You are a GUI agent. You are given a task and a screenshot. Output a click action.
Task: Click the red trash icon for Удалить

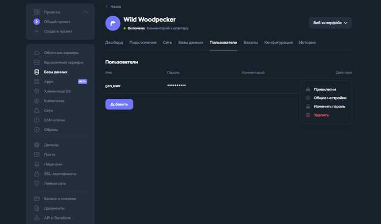(308, 115)
